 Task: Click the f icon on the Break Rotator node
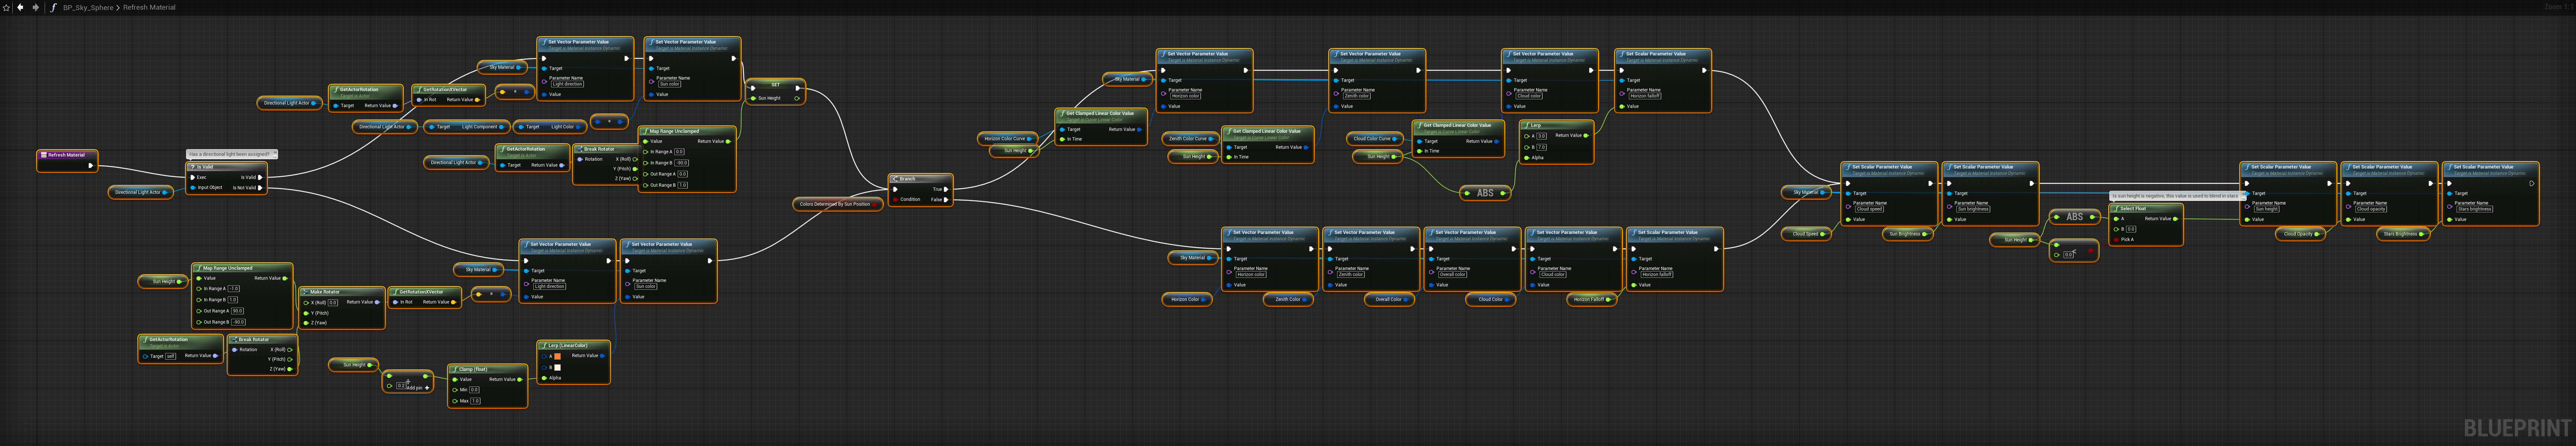coord(234,340)
